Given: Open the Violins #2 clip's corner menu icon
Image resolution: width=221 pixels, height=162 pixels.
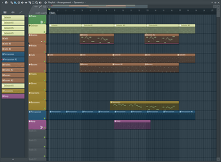Looking at the screenshot, I should click(146, 35).
